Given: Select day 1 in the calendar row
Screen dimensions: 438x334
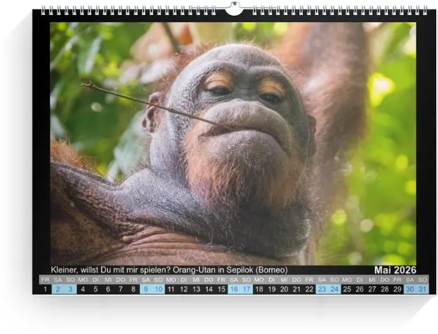Looking at the screenshot, I should pyautogui.click(x=45, y=289).
